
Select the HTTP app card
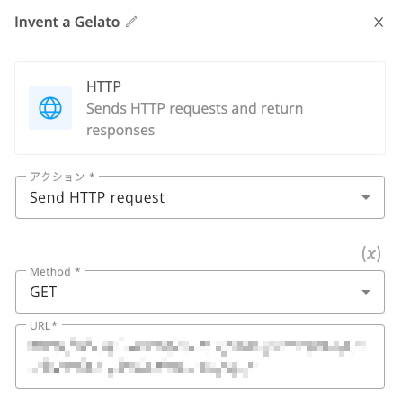200,108
